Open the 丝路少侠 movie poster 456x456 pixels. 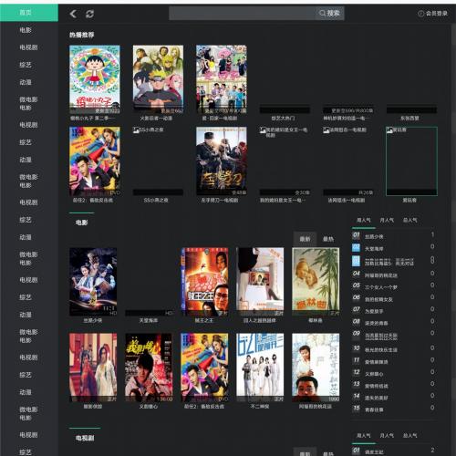click(93, 282)
